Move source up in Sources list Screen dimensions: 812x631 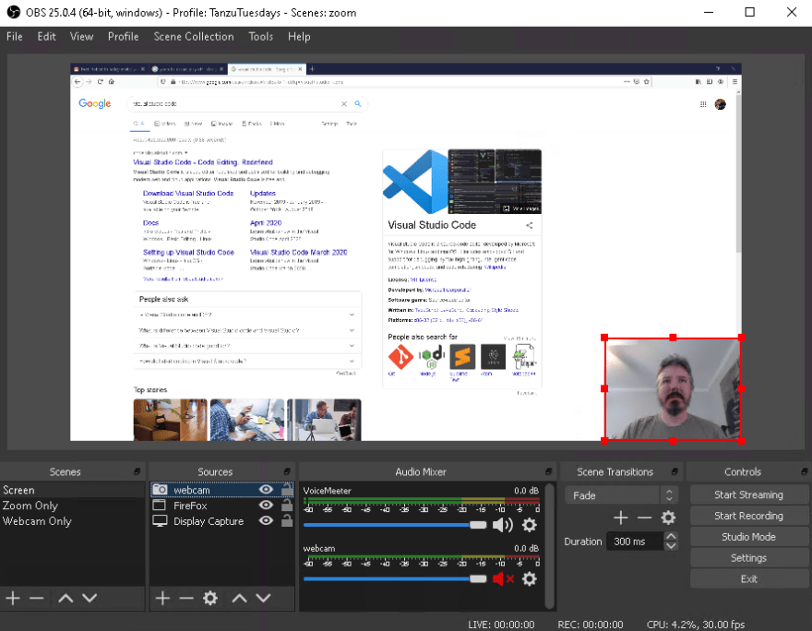[x=239, y=599]
